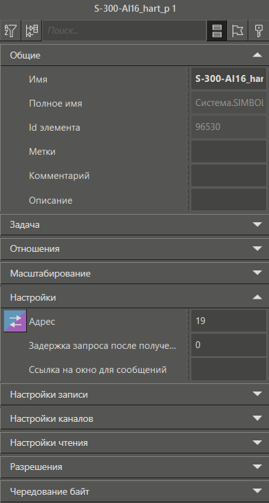Expand the Отношения section

point(134,248)
